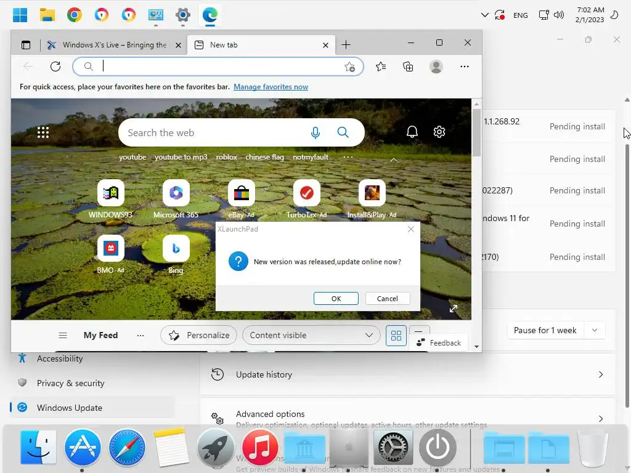Screen dimensions: 631x473
Task: Open the Windows Start menu icon
Action: pyautogui.click(x=20, y=15)
